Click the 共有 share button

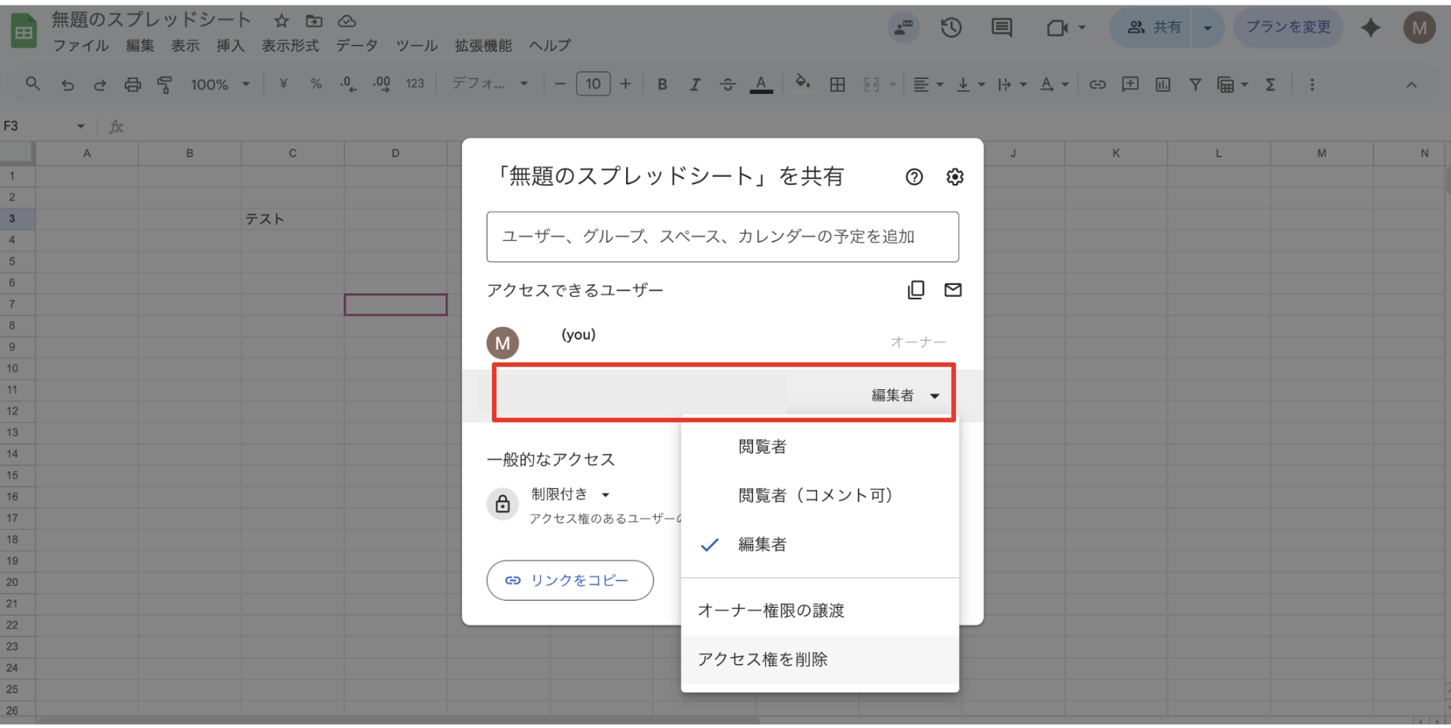click(x=1153, y=28)
